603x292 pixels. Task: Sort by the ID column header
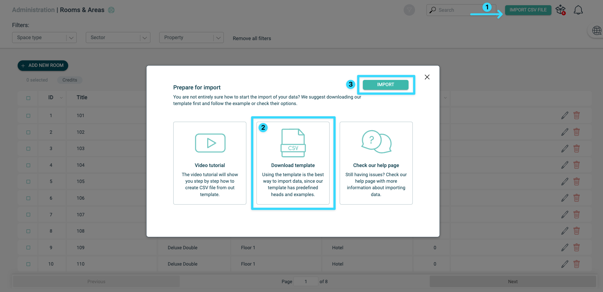point(51,98)
